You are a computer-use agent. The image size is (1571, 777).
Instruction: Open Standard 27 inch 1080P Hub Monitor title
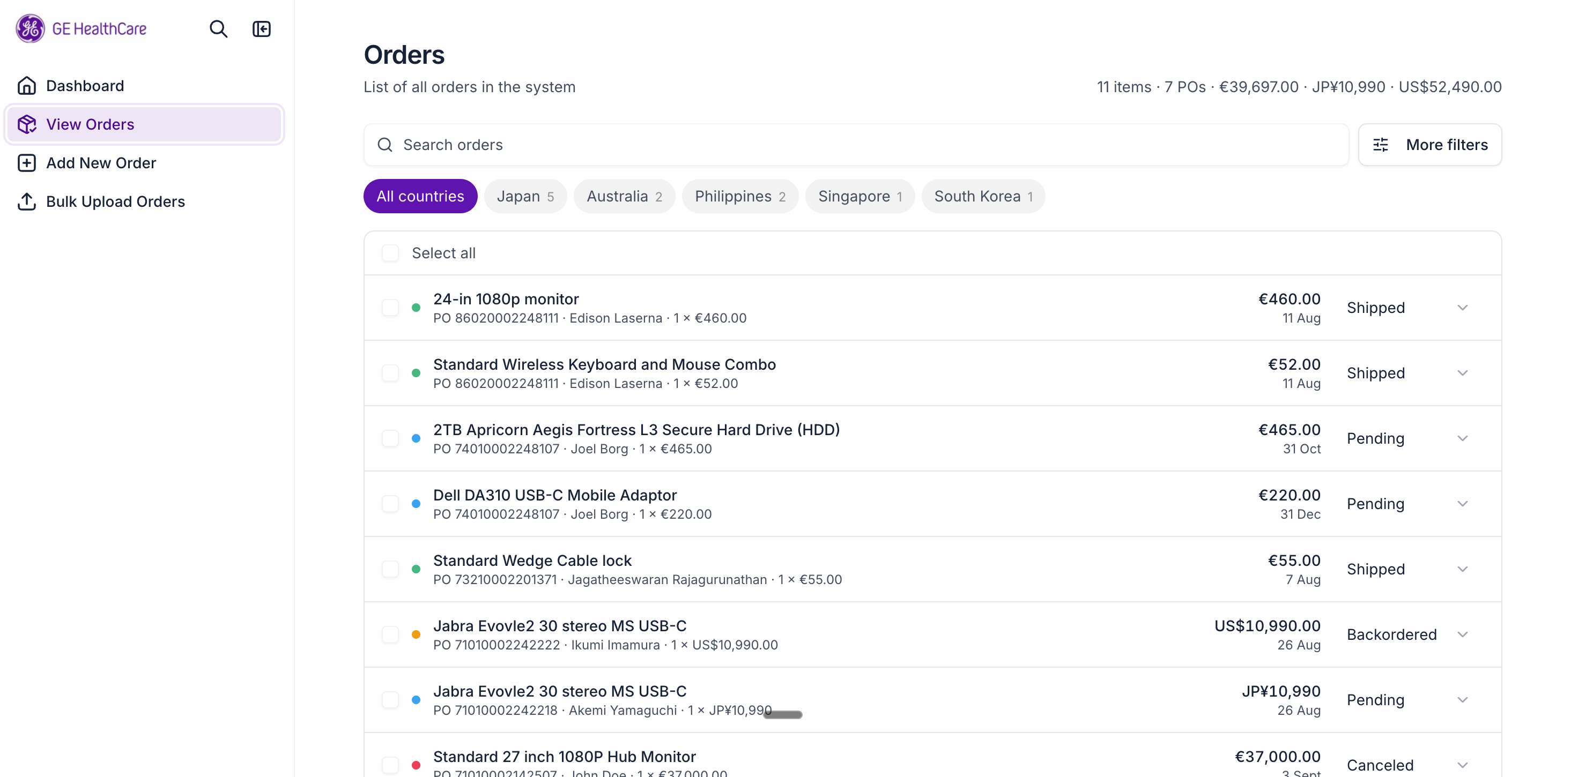[x=564, y=757]
